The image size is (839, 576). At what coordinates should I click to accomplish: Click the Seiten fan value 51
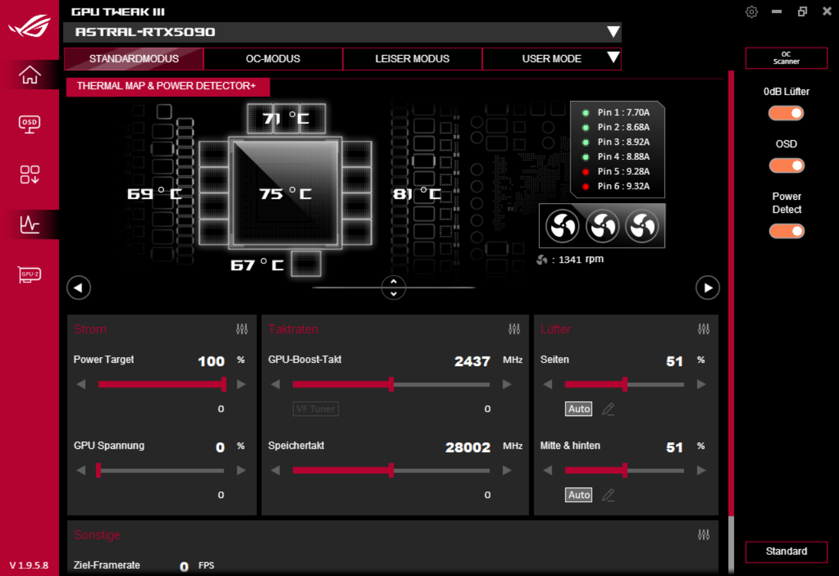(x=674, y=361)
